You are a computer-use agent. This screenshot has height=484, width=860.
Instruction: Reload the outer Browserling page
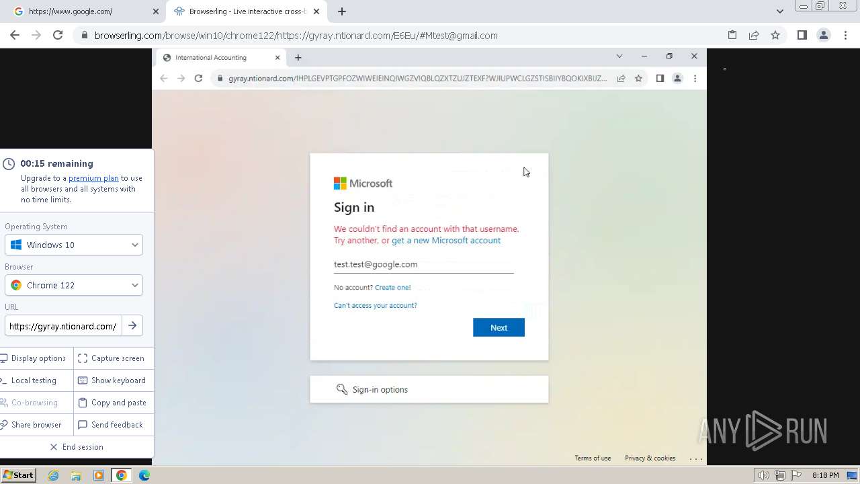click(58, 36)
